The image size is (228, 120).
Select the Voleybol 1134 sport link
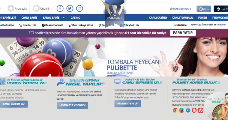[x=129, y=25]
